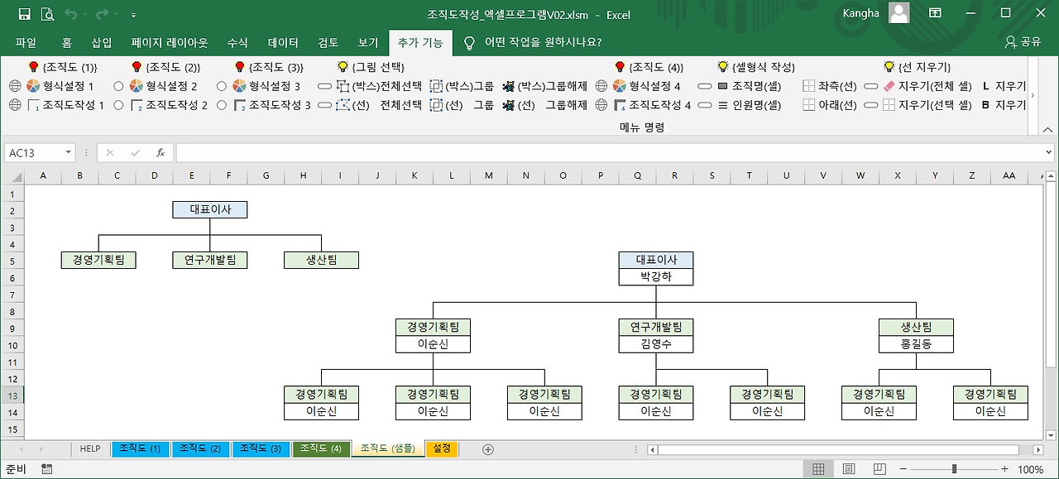This screenshot has height=479, width=1059.
Task: Click the zoom slider handle
Action: 954,469
